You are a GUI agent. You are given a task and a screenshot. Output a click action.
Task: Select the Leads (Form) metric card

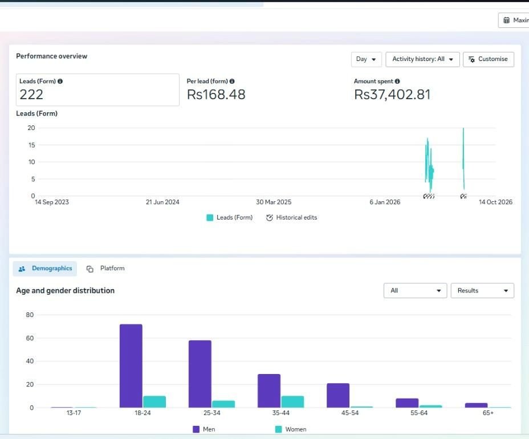tap(97, 90)
